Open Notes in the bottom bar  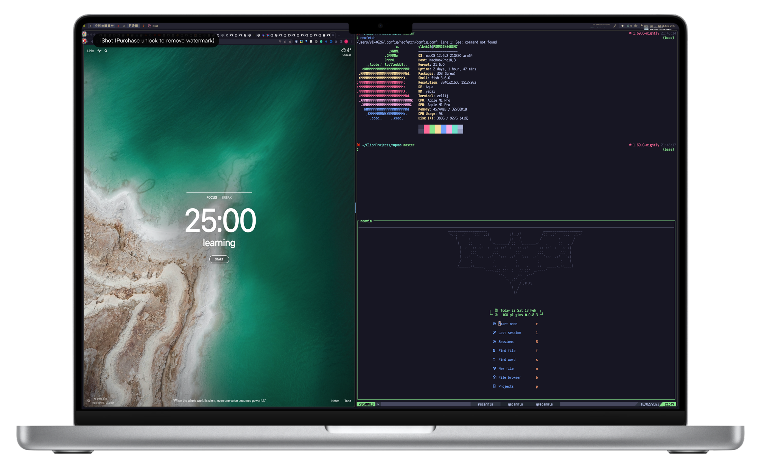(335, 401)
